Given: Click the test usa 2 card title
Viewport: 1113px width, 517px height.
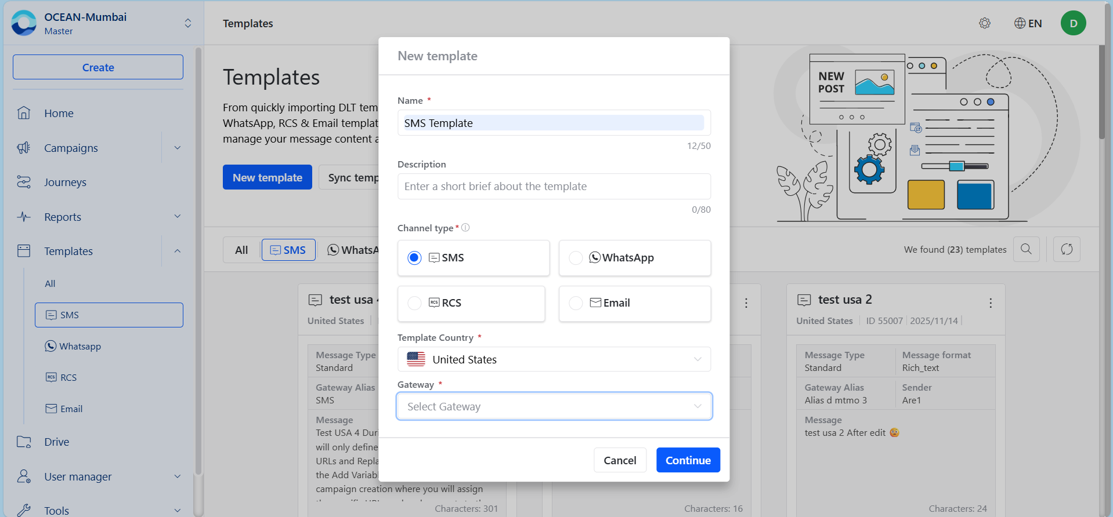Looking at the screenshot, I should 845,300.
